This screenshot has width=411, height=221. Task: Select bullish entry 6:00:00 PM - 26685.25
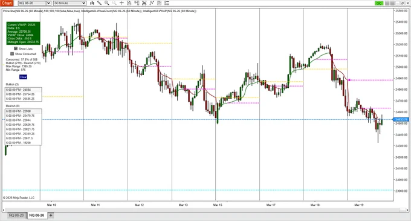(x=24, y=99)
